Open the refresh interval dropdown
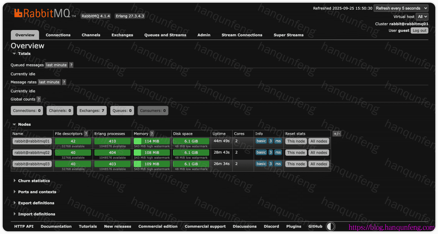 coord(401,8)
